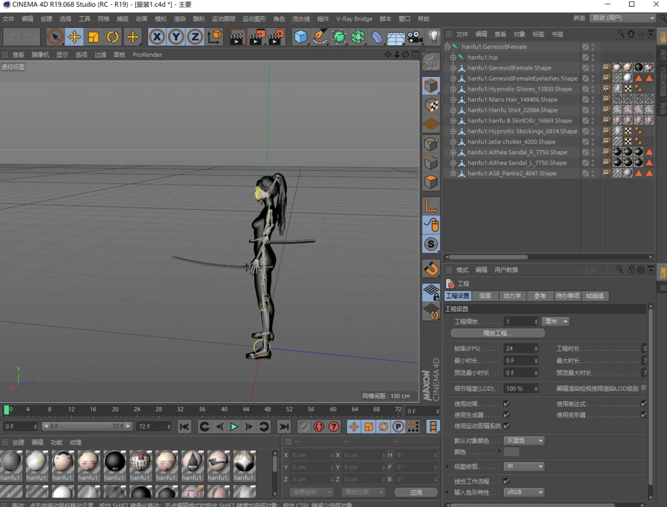
Task: Play animation forward
Action: coord(233,426)
